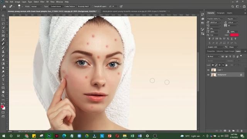Toggle layer filter on/off switch
This screenshot has width=247, height=139.
(241, 56)
